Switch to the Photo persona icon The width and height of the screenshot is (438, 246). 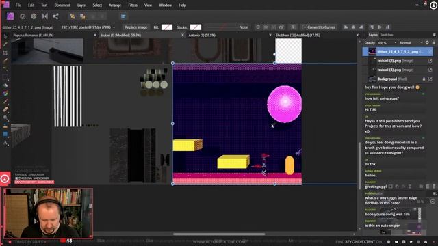click(10, 16)
